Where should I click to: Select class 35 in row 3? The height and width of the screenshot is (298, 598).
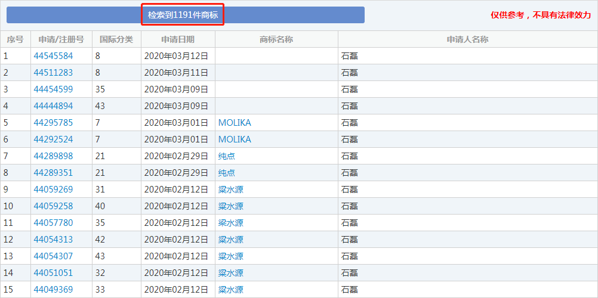coord(100,89)
